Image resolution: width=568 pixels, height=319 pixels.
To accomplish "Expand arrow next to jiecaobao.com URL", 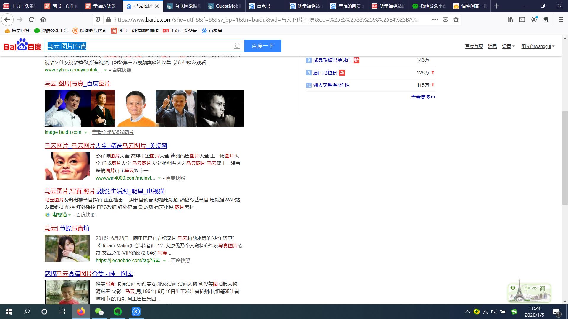I will pyautogui.click(x=164, y=261).
